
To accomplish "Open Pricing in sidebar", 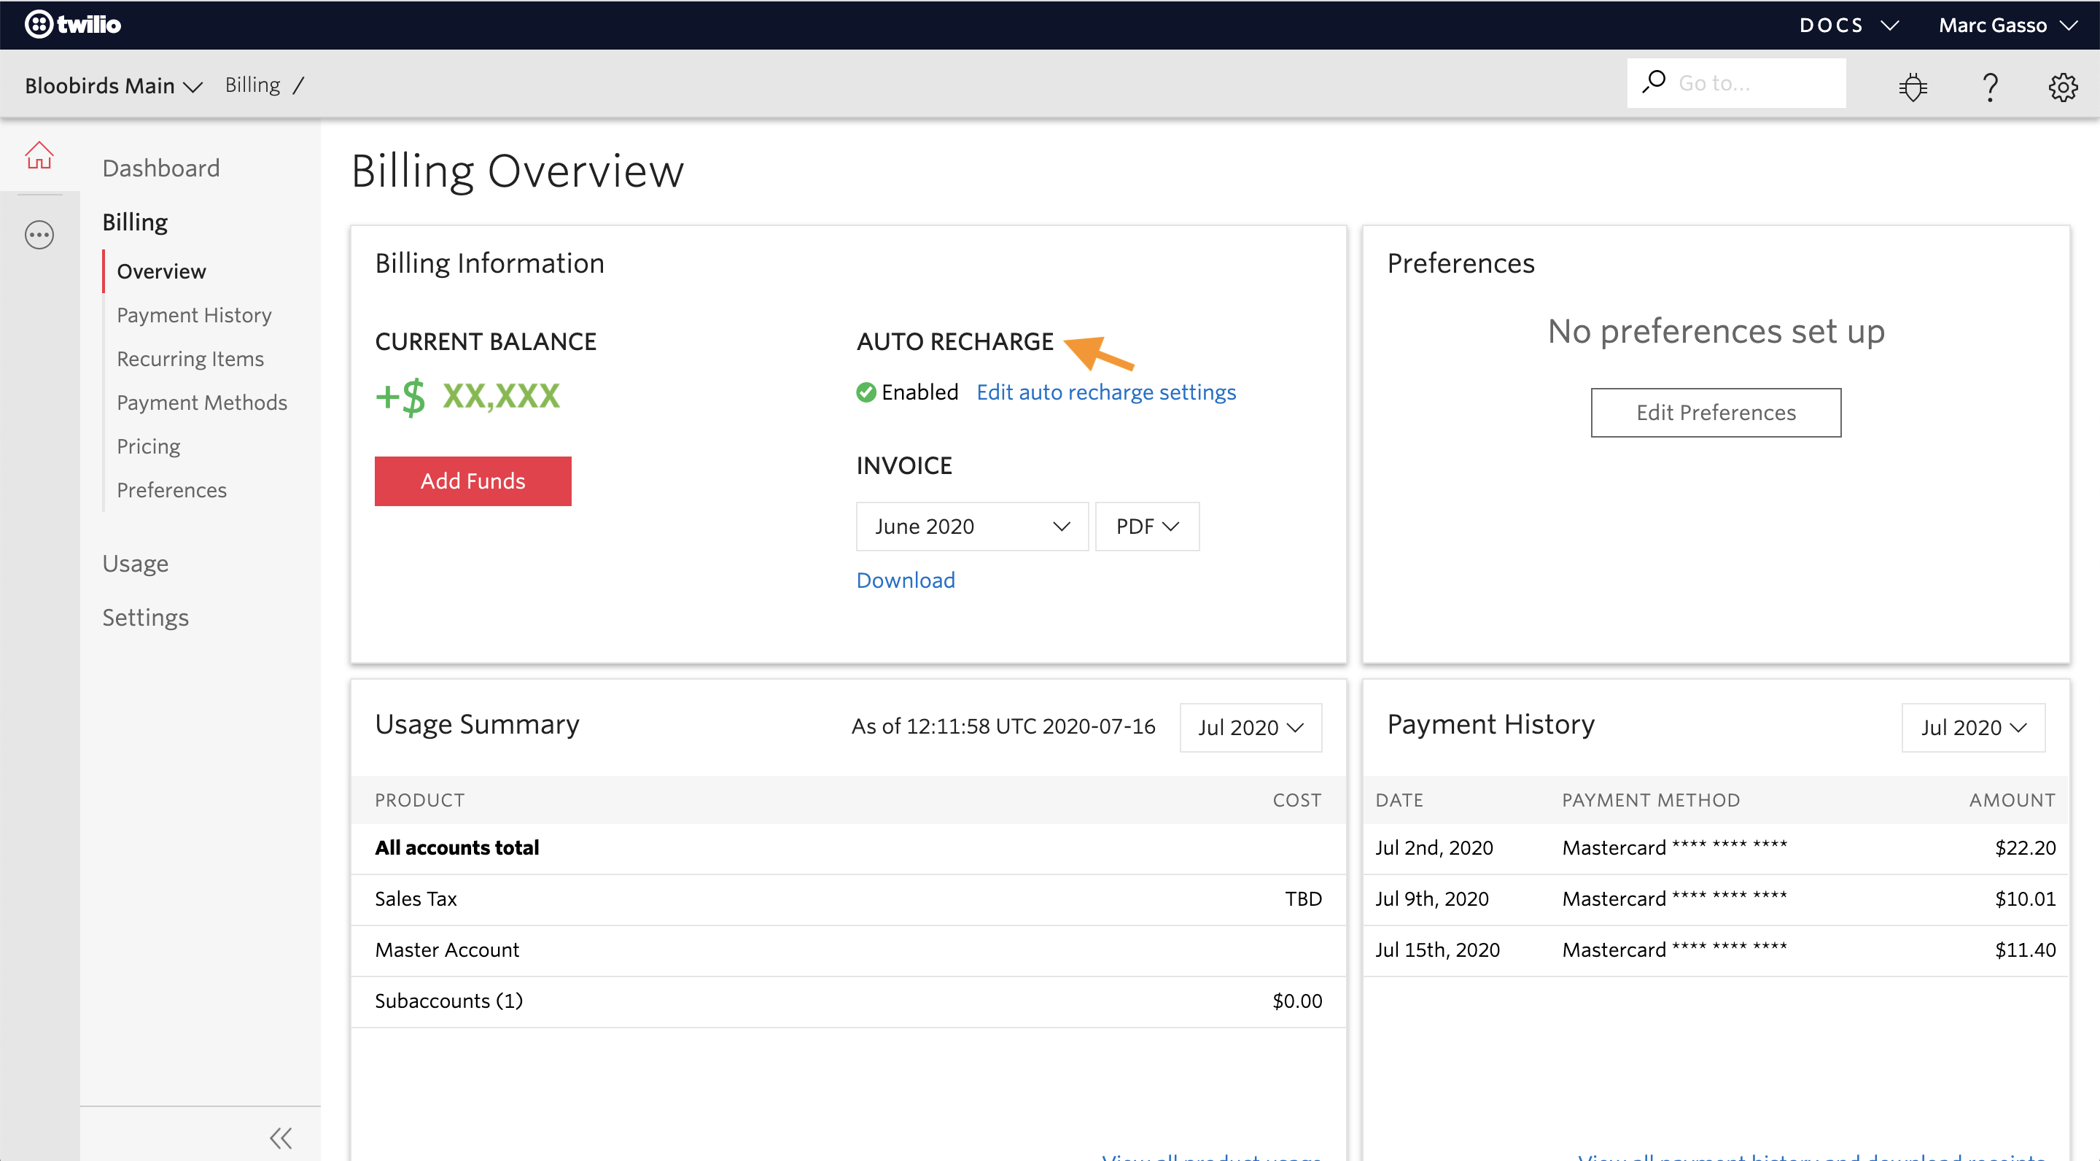I will (148, 446).
